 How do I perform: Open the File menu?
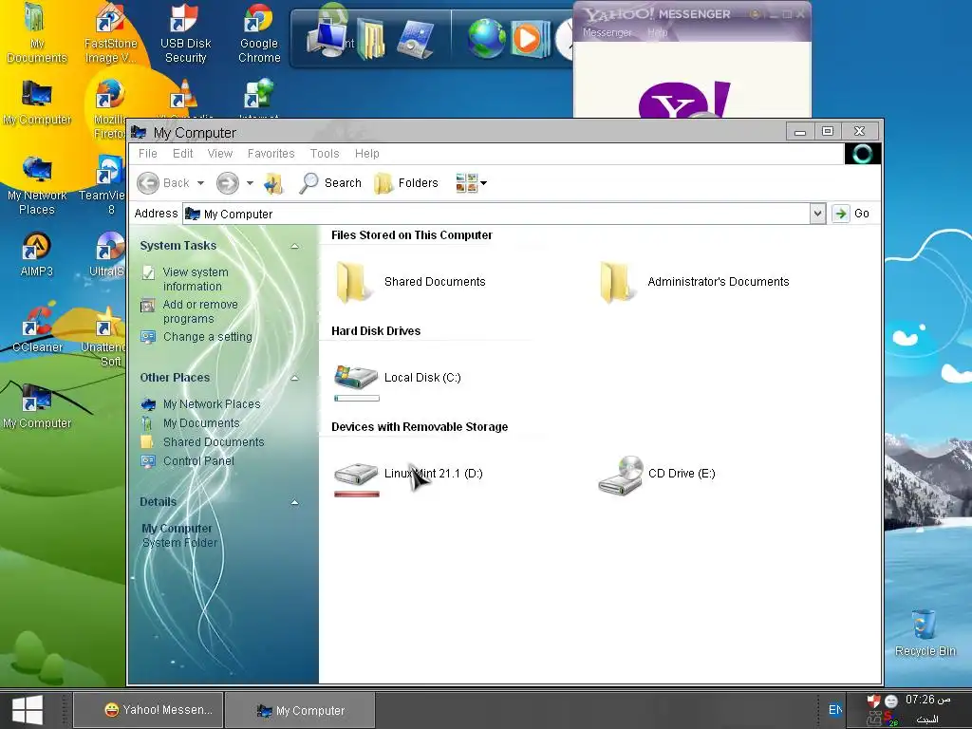(x=147, y=153)
